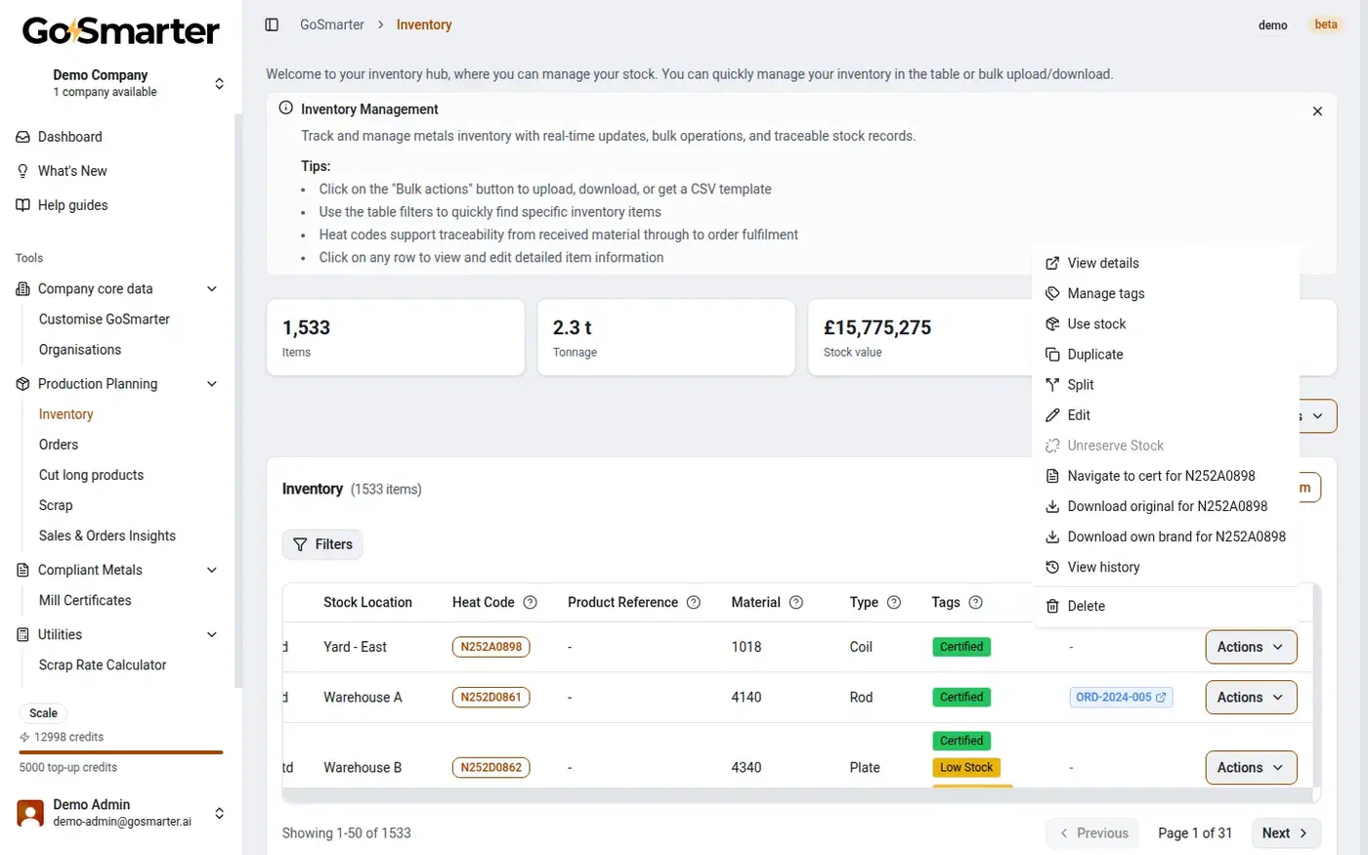
Task: Click Material column info icon
Action: [x=796, y=603]
